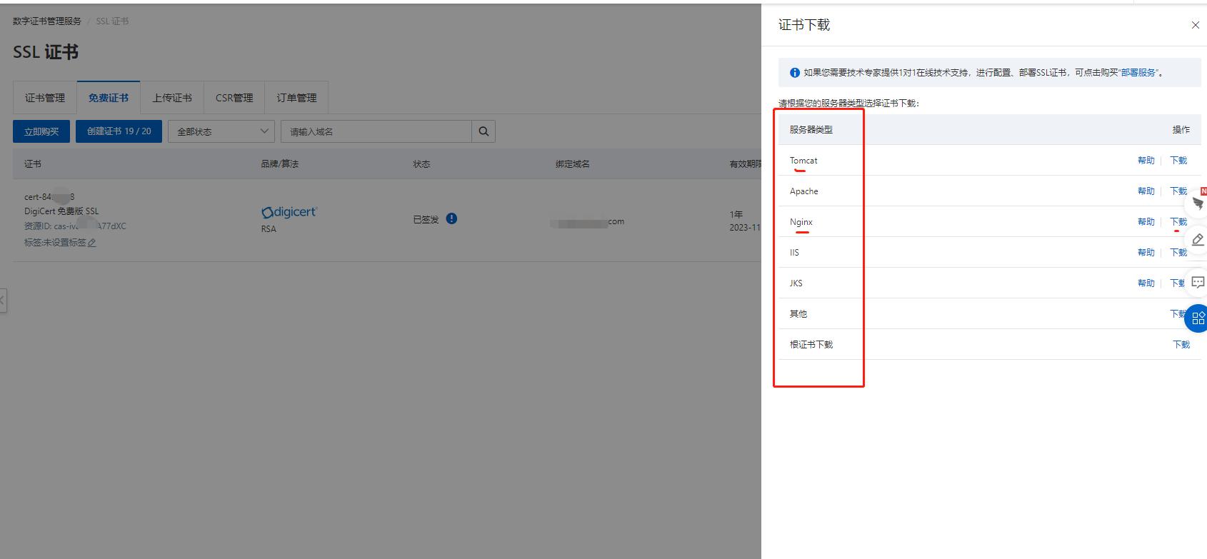Open the 全部状态 dropdown
The width and height of the screenshot is (1207, 559).
pos(221,131)
